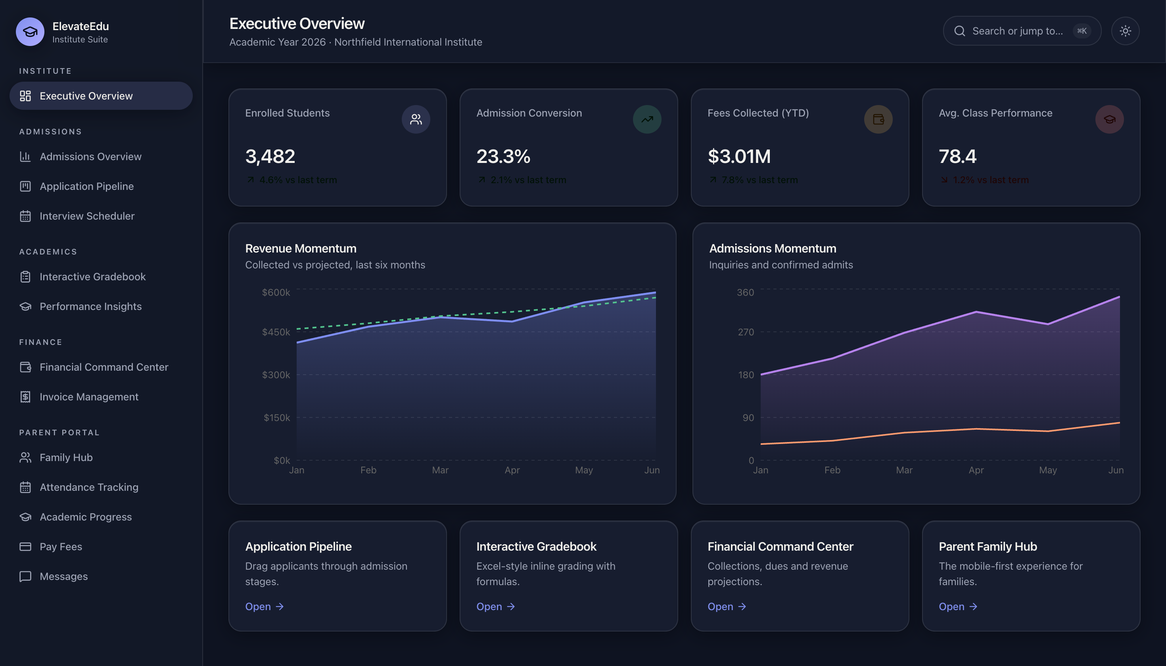
Task: Open Family Hub in Parent Portal
Action: click(x=101, y=457)
